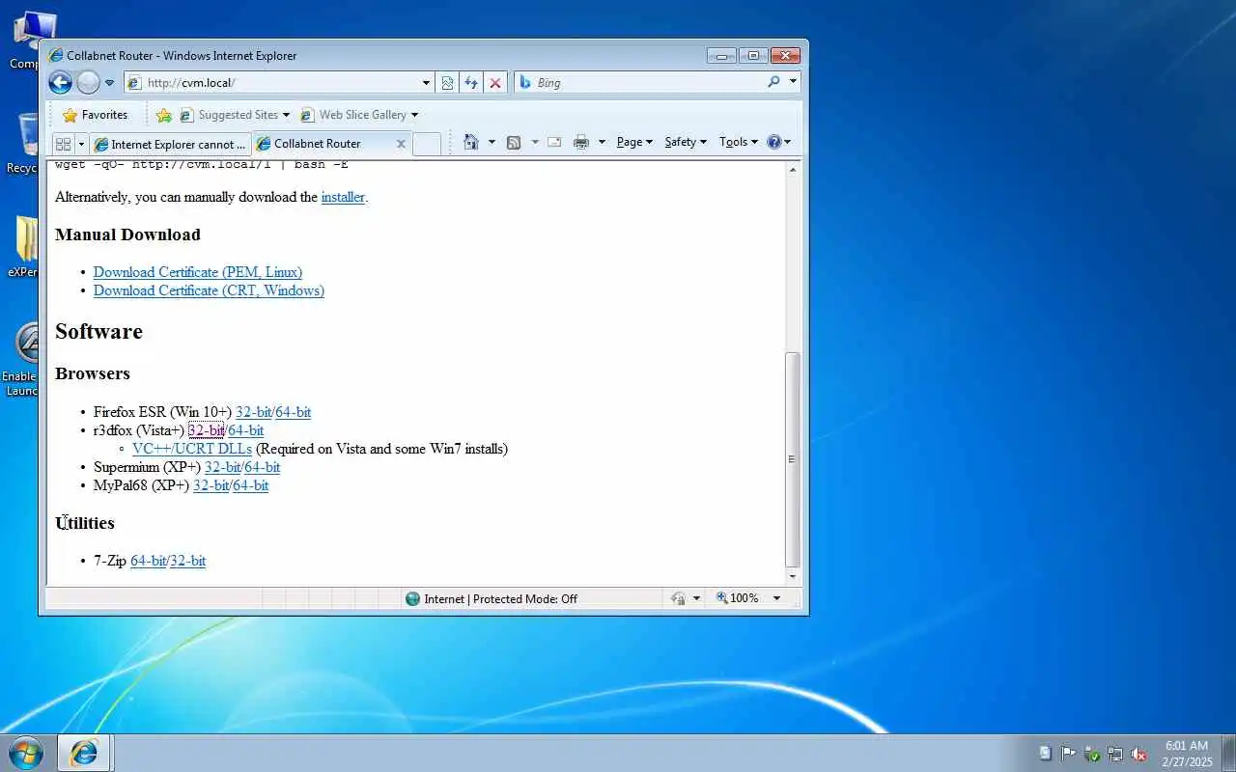
Task: Follow the 'installer' link
Action: point(343,197)
